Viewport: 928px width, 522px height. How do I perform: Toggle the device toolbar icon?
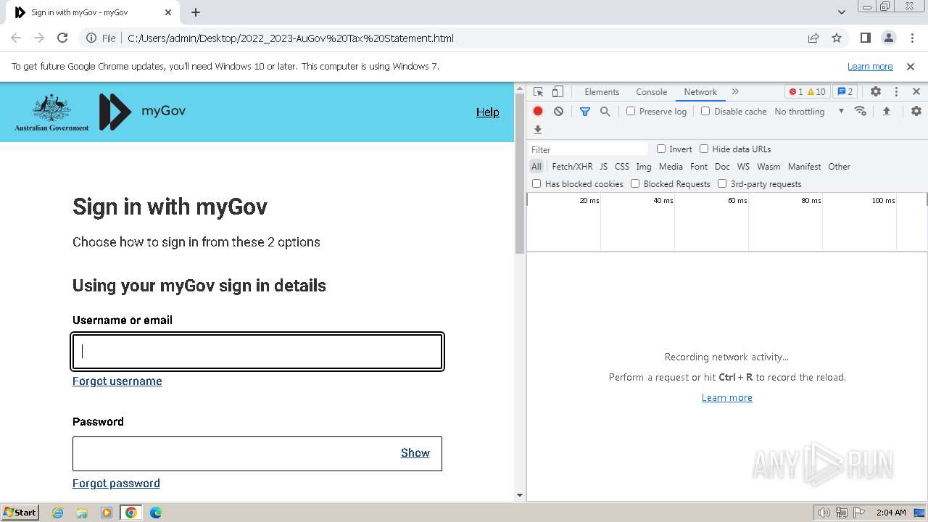pos(558,92)
